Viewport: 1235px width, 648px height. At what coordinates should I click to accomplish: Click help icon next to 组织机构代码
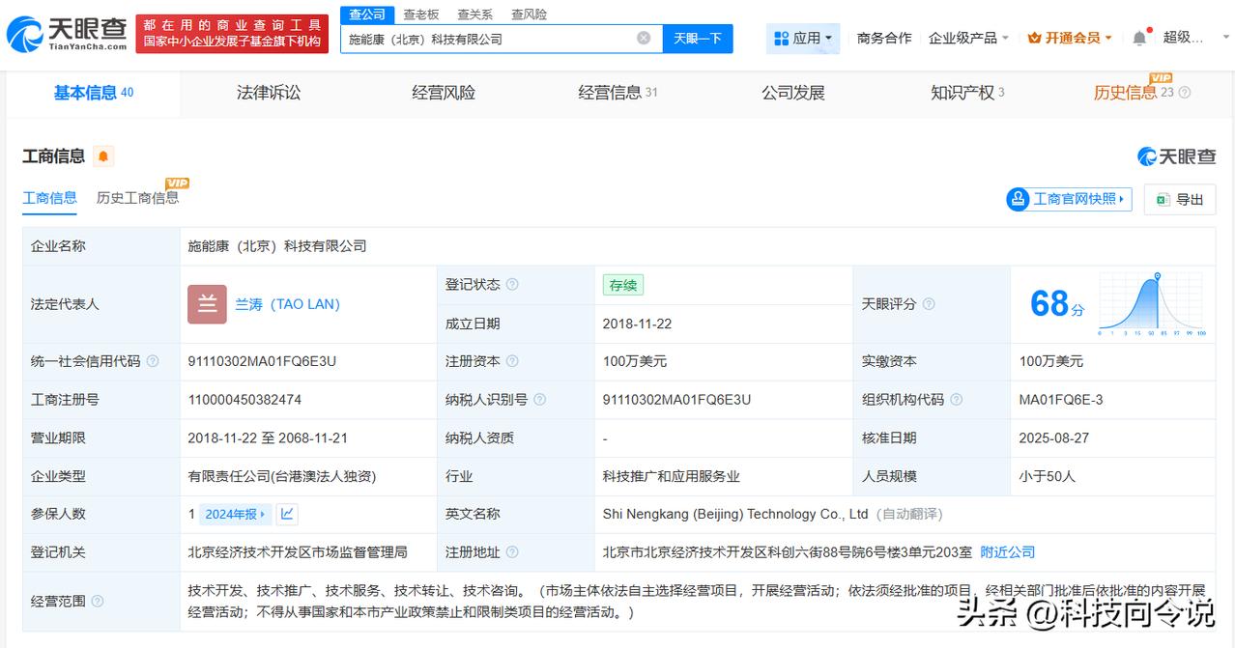pyautogui.click(x=956, y=400)
